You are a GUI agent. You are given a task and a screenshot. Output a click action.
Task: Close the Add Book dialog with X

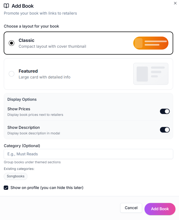click(x=175, y=3)
